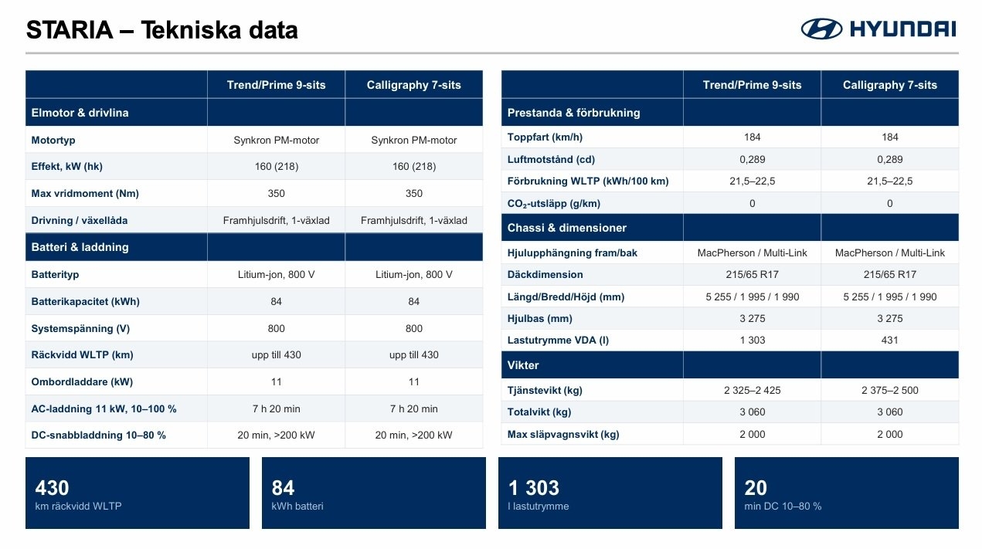Select the "km räckvidd WLTP" summary card
The width and height of the screenshot is (982, 549).
[x=138, y=493]
